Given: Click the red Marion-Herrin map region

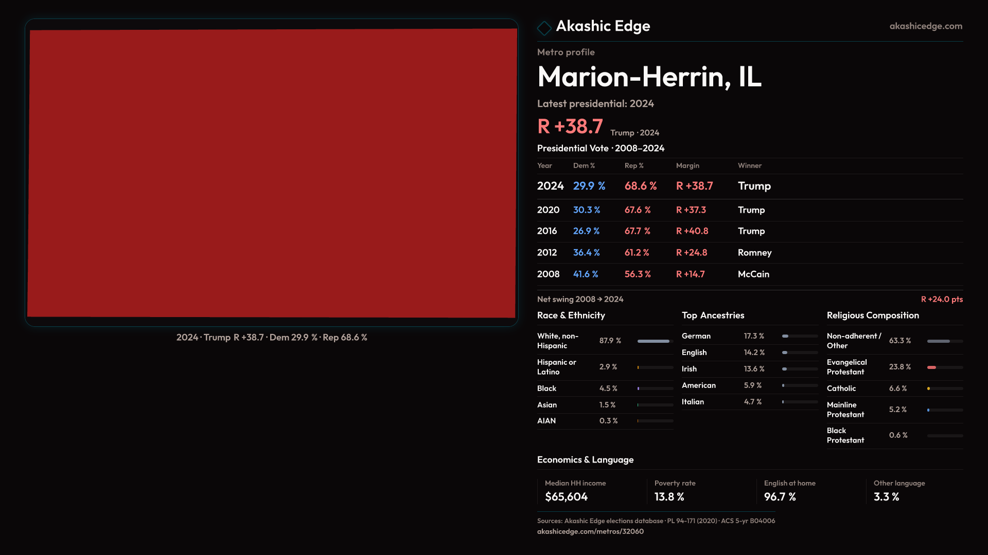Looking at the screenshot, I should [272, 173].
